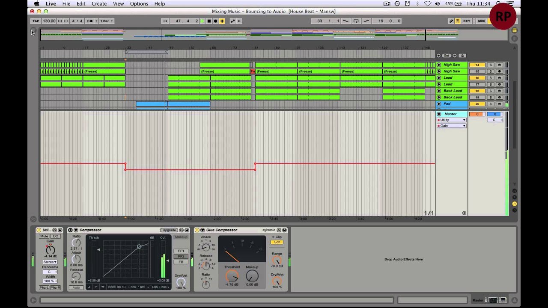
Task: Open the quantization 1 Bar dropdown
Action: [107, 21]
